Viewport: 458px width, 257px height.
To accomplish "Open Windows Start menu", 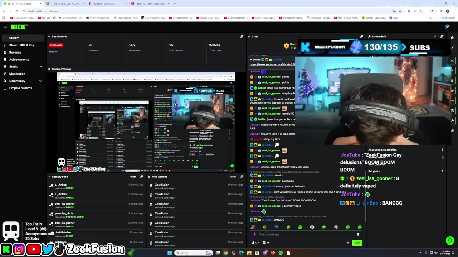I will click(x=169, y=253).
